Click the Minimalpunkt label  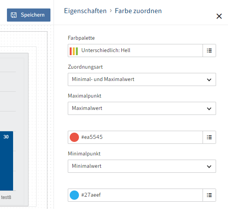(x=84, y=154)
